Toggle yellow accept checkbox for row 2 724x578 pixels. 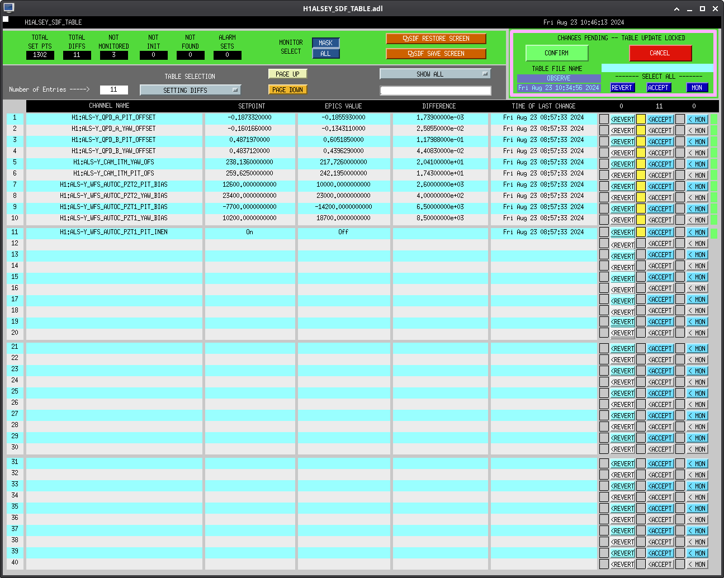[x=641, y=130]
